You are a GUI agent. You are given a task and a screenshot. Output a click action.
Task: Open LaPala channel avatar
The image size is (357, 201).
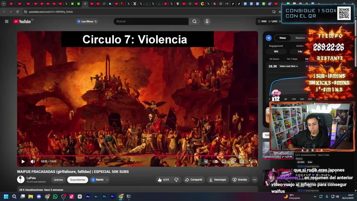coord(21,180)
